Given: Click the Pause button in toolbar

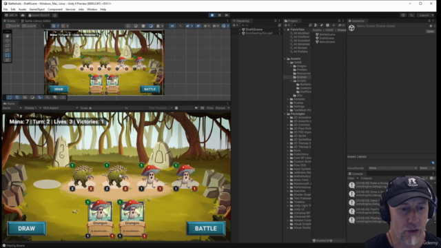Looking at the screenshot, I should pos(219,15).
